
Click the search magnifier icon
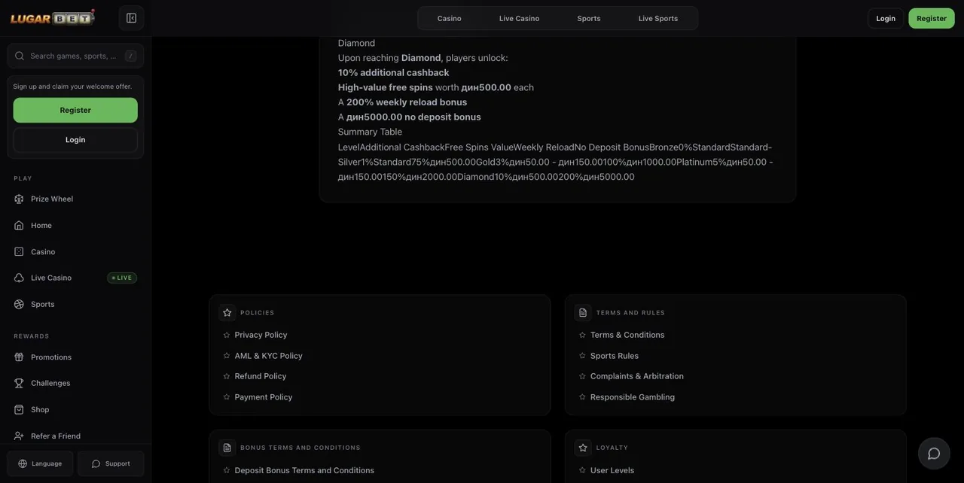pos(20,56)
